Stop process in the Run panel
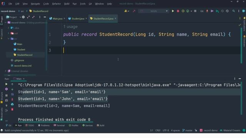The height and width of the screenshot is (138, 246). pyautogui.click(x=6, y=95)
